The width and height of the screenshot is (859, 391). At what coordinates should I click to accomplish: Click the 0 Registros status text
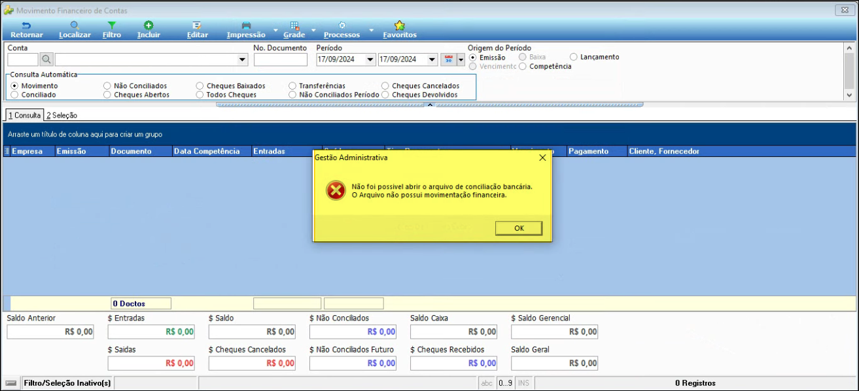click(695, 382)
